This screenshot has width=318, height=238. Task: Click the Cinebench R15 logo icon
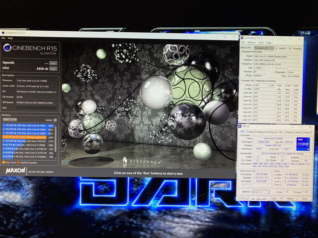(8, 49)
